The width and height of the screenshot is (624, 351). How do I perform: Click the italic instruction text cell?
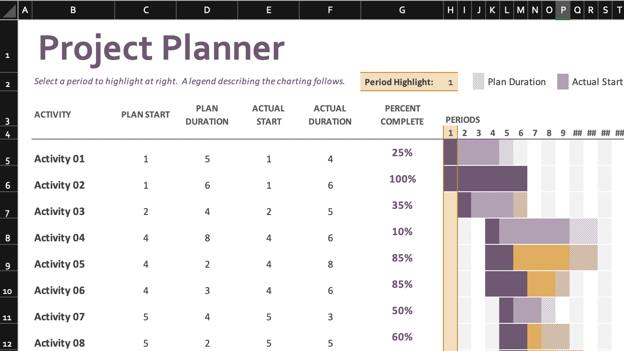click(189, 81)
